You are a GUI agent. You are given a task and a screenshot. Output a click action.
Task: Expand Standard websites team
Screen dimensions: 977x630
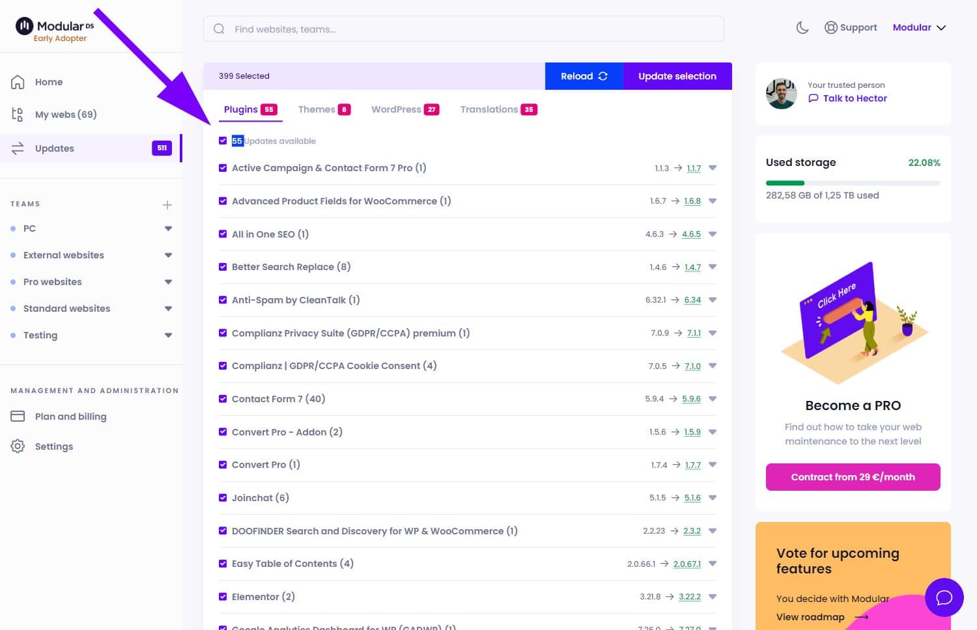pyautogui.click(x=168, y=308)
